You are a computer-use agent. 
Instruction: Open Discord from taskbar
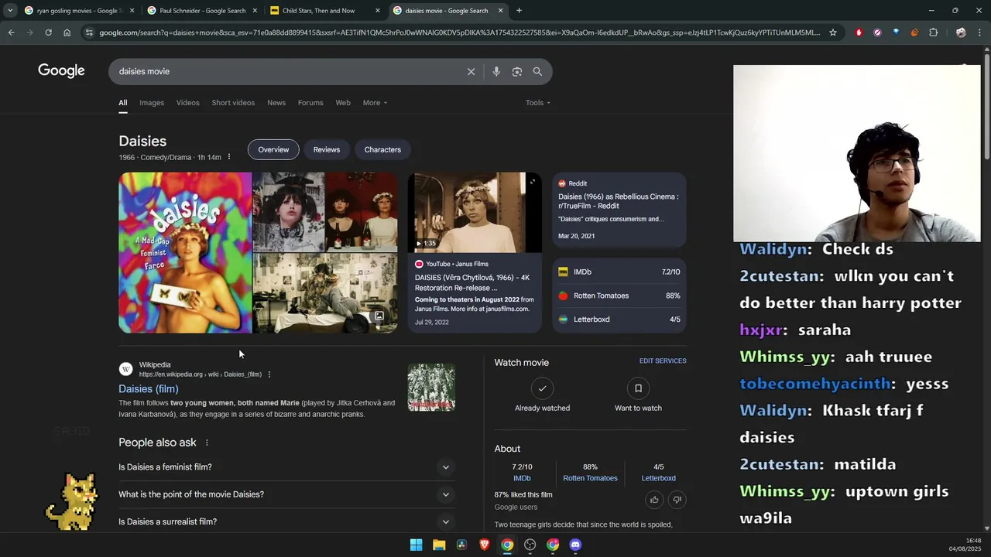[575, 545]
